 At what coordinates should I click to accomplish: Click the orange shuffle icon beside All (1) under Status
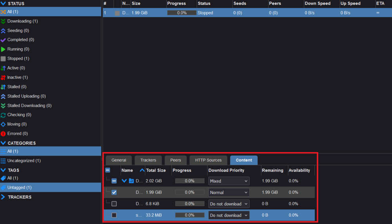point(3,12)
